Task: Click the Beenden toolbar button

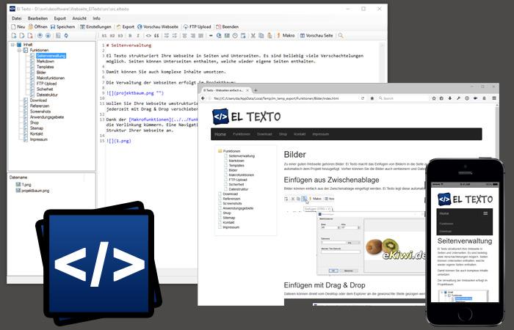Action: 227,27
